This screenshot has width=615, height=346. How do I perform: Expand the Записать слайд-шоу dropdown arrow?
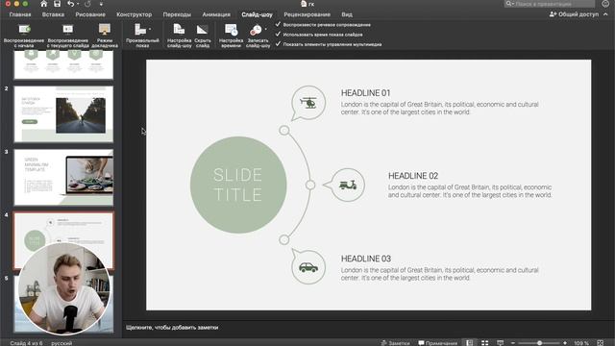266,29
